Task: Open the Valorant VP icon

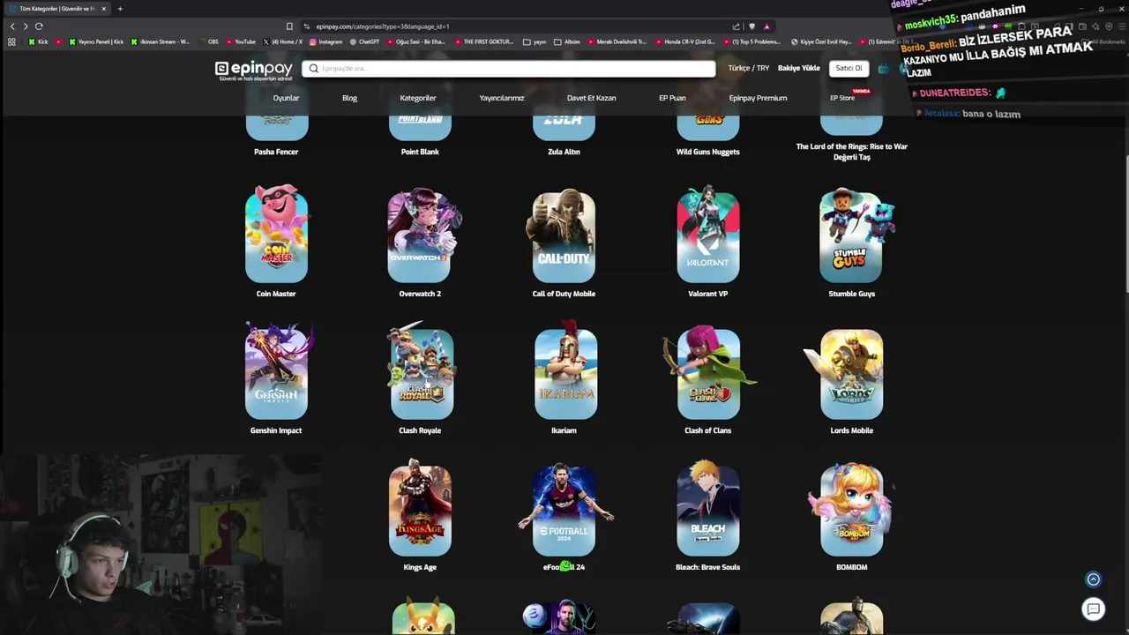Action: click(708, 234)
